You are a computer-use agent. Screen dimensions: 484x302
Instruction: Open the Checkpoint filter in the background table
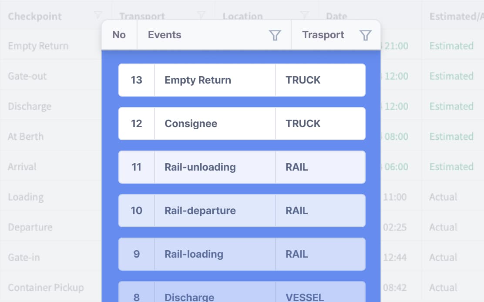(x=97, y=16)
